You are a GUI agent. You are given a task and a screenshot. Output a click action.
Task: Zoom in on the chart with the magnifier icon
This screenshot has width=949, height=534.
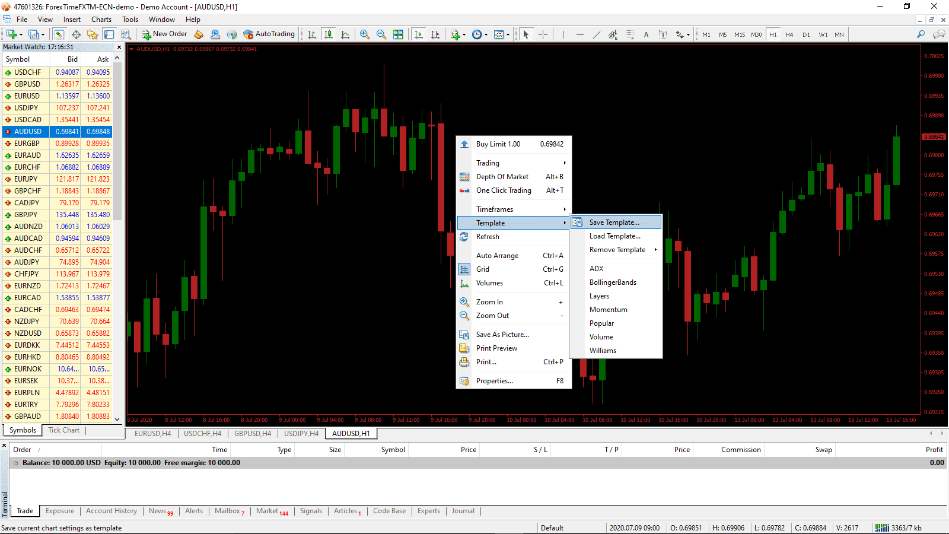pos(365,34)
